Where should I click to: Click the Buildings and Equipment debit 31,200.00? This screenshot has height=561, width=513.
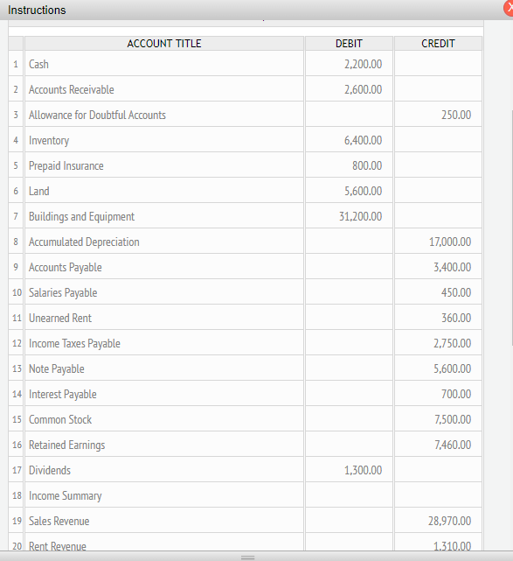(360, 216)
